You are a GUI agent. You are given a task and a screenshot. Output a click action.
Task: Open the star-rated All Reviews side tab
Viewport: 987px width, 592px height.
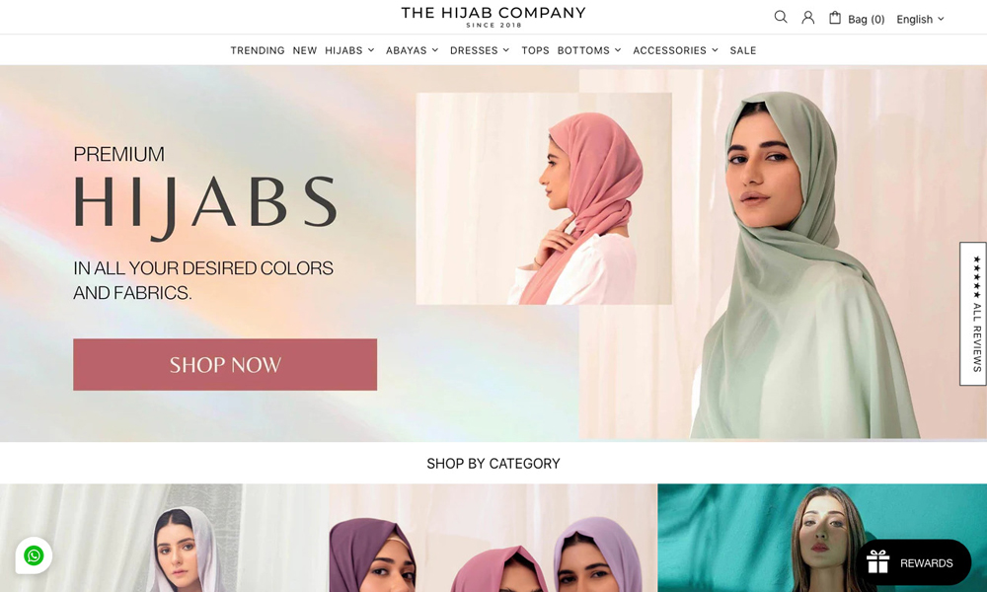(x=973, y=314)
